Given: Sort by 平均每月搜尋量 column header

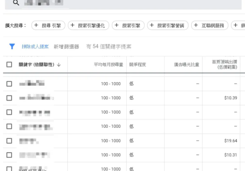Looking at the screenshot, I should pyautogui.click(x=108, y=64).
